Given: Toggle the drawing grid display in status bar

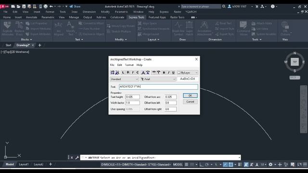Looking at the screenshot, I should click(186, 164).
